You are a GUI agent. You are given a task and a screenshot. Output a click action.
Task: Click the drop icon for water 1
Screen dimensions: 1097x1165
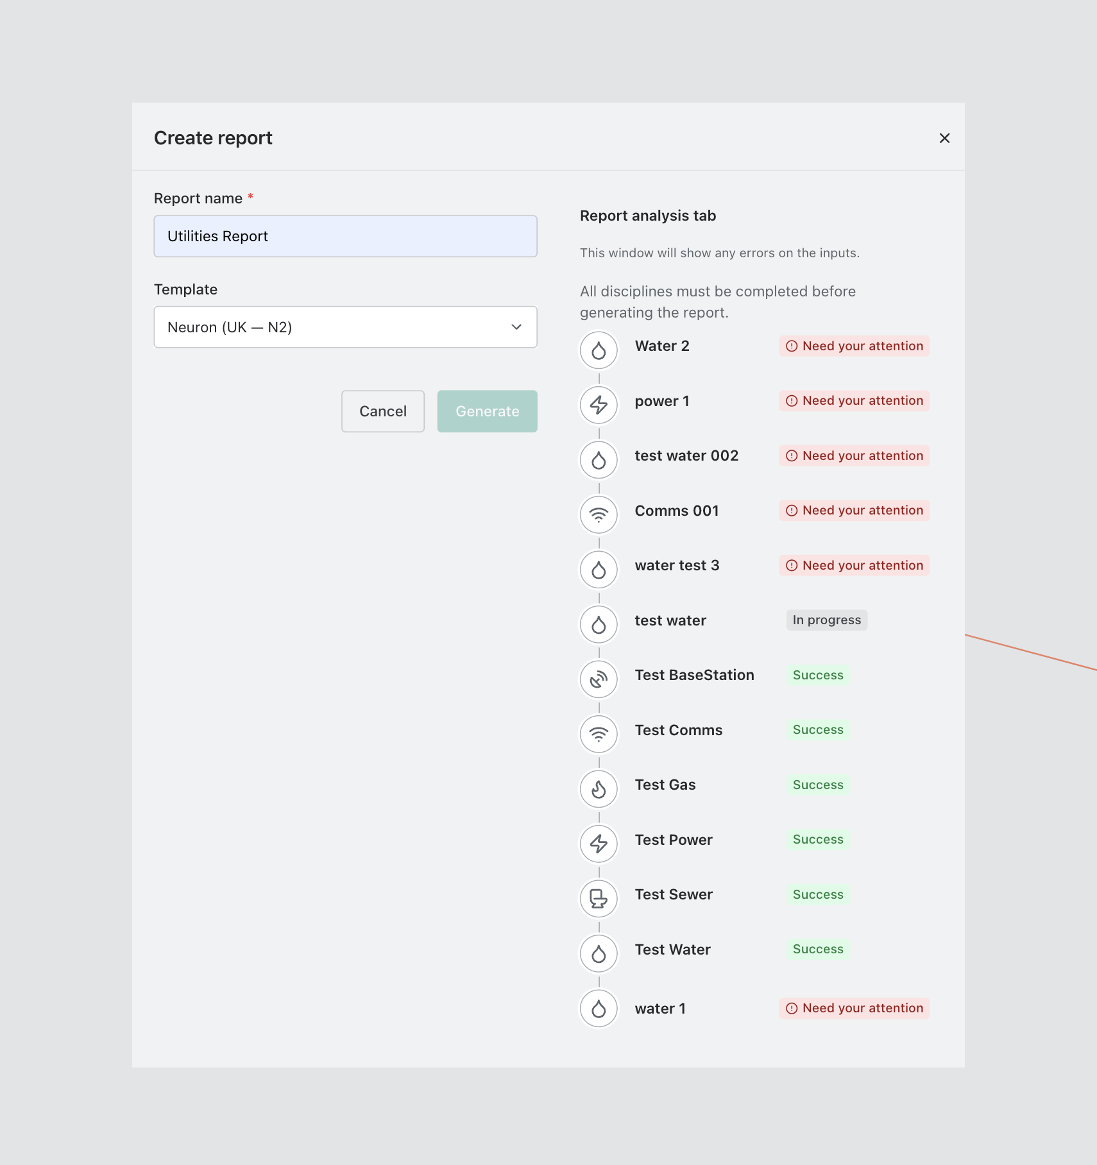[599, 1008]
